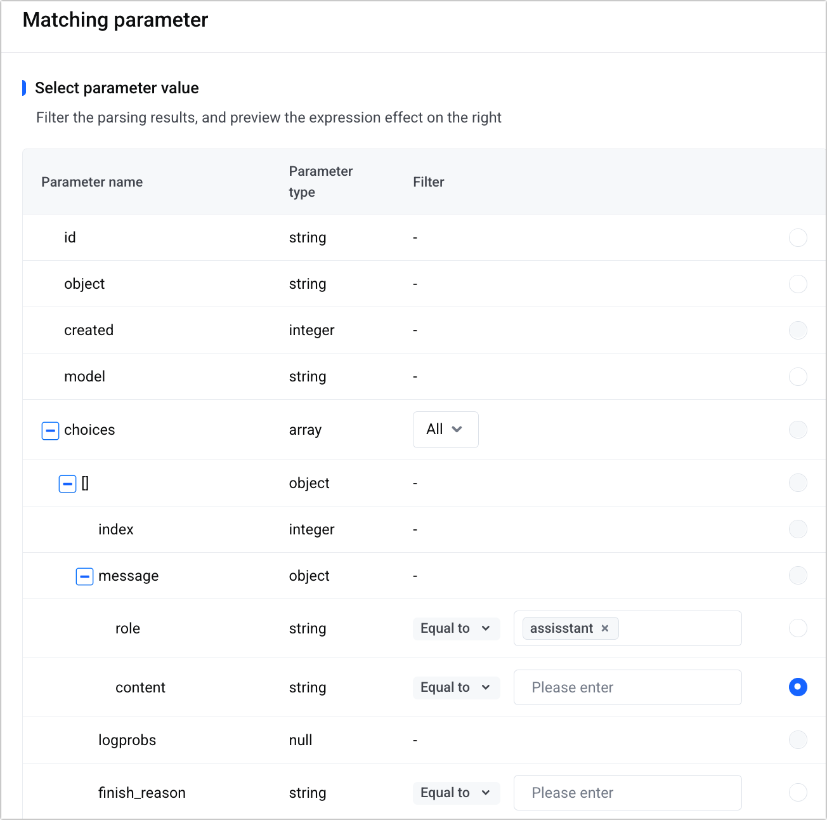This screenshot has height=820, width=827.
Task: Click the created parameter name
Action: coord(89,330)
